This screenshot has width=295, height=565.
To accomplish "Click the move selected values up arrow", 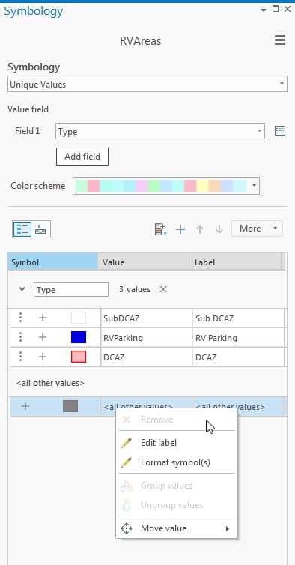I will 200,229.
